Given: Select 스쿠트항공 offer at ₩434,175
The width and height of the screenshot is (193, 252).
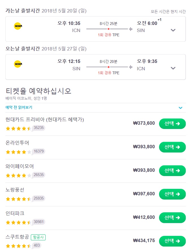Looking at the screenshot, I should pyautogui.click(x=172, y=241).
